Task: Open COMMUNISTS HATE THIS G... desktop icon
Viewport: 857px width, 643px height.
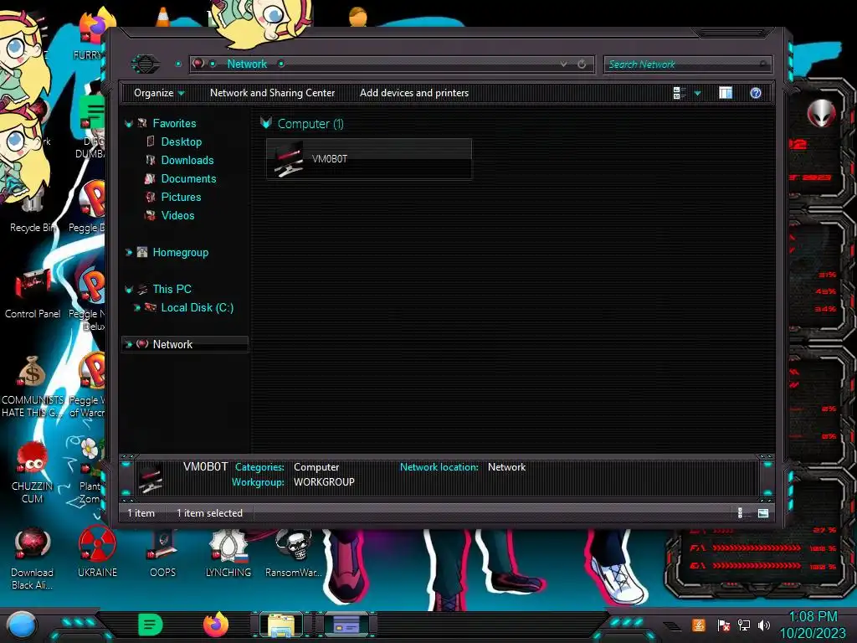Action: pos(33,387)
